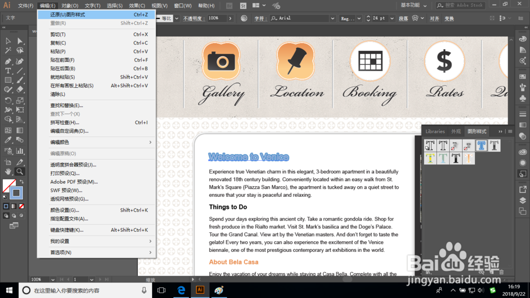Open the Bridge (Br) button

click(x=229, y=5)
